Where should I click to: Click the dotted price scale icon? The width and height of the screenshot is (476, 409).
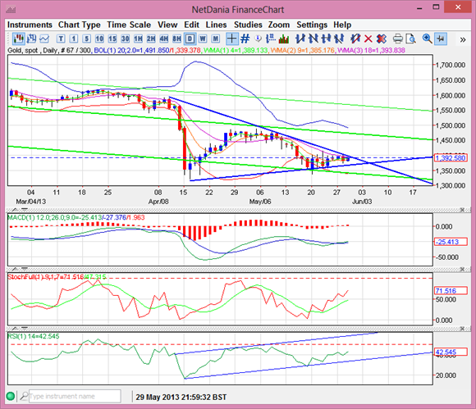click(x=271, y=39)
